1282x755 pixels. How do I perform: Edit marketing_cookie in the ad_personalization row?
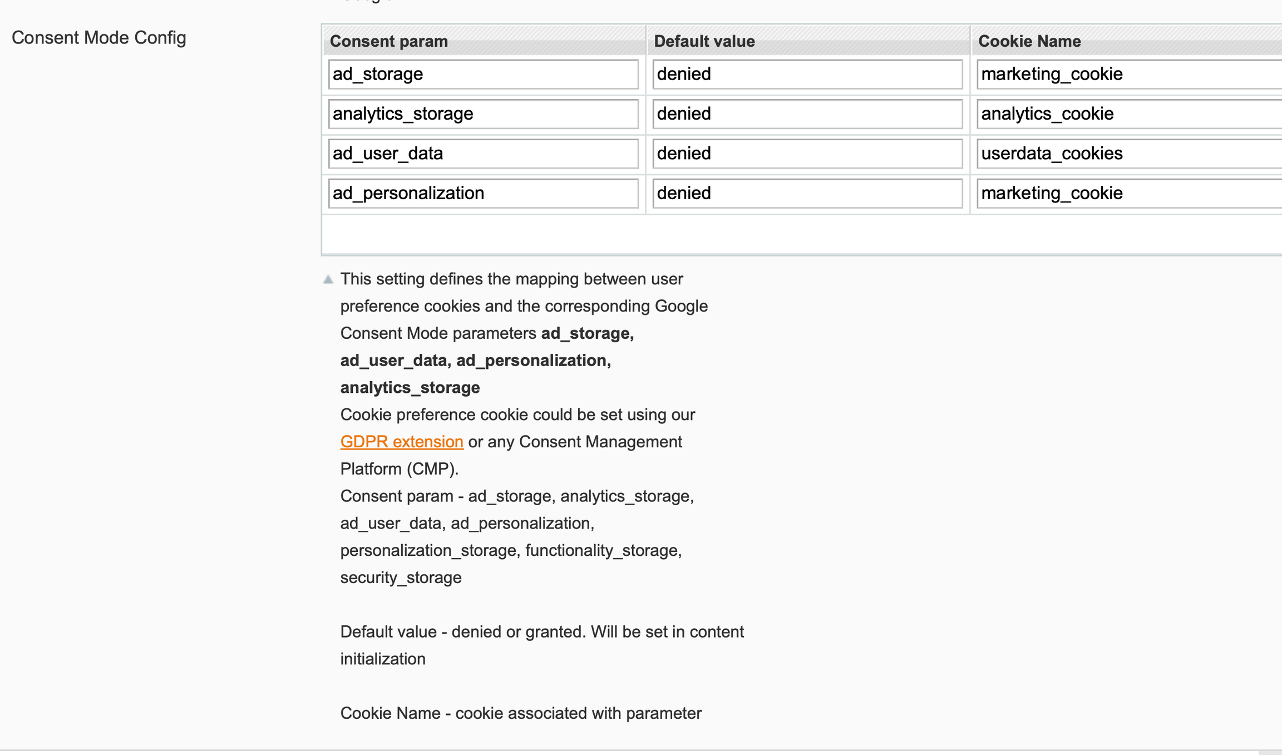tap(1130, 193)
